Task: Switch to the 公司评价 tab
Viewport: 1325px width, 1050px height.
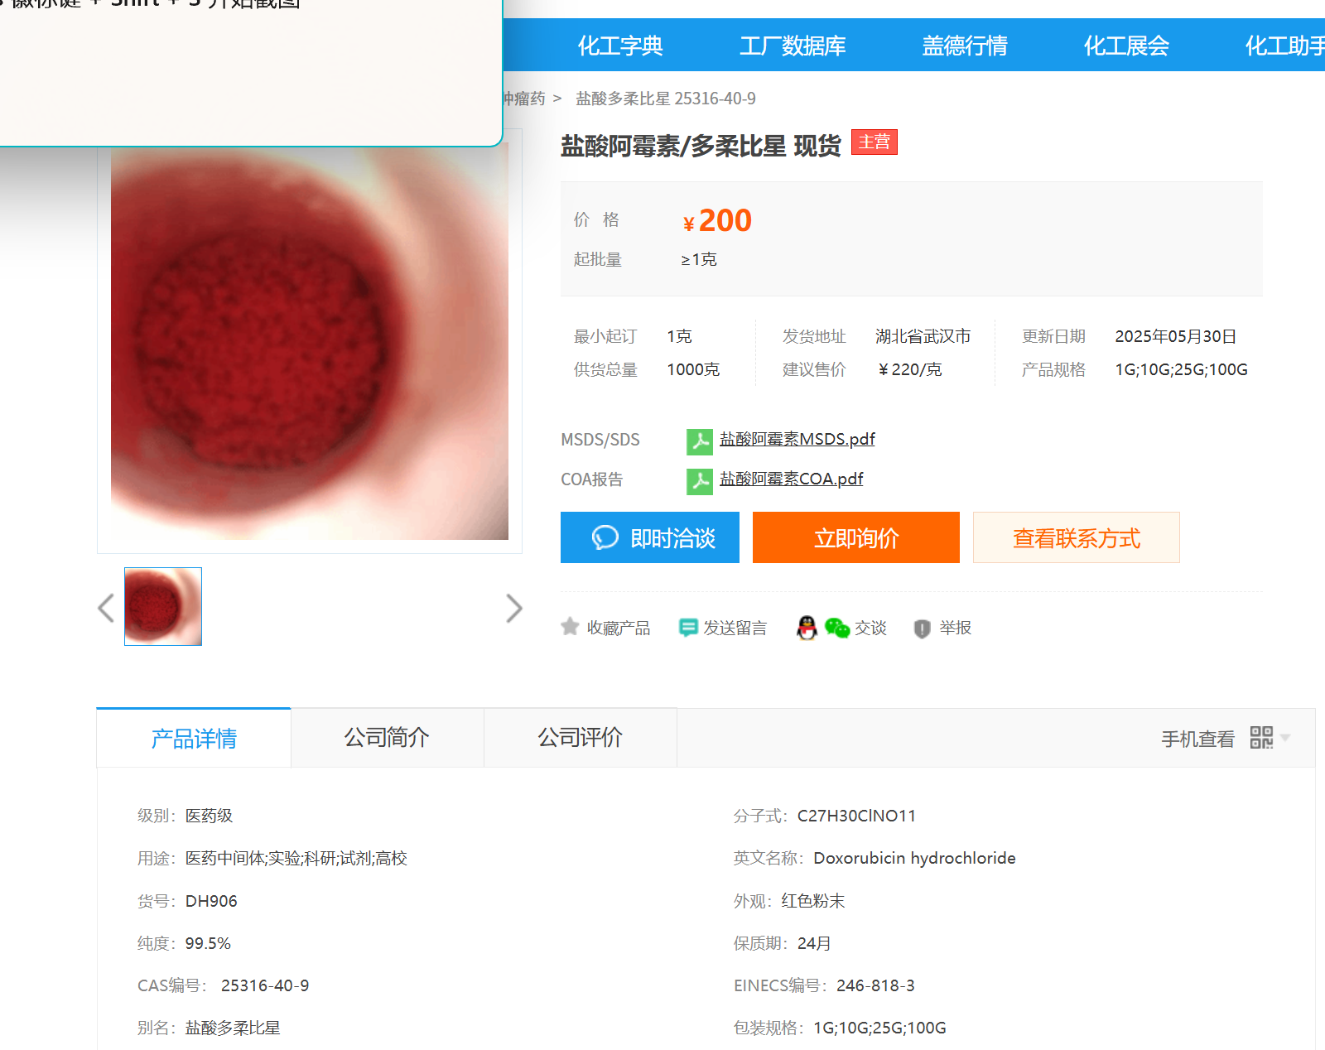Action: point(580,737)
